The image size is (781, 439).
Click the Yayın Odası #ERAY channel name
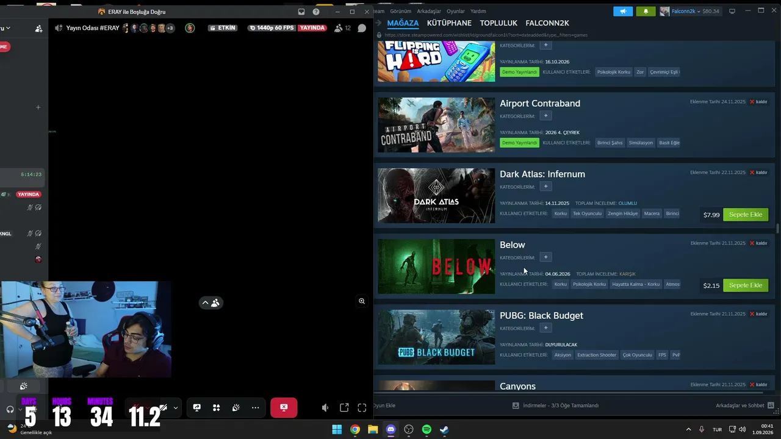coord(92,28)
